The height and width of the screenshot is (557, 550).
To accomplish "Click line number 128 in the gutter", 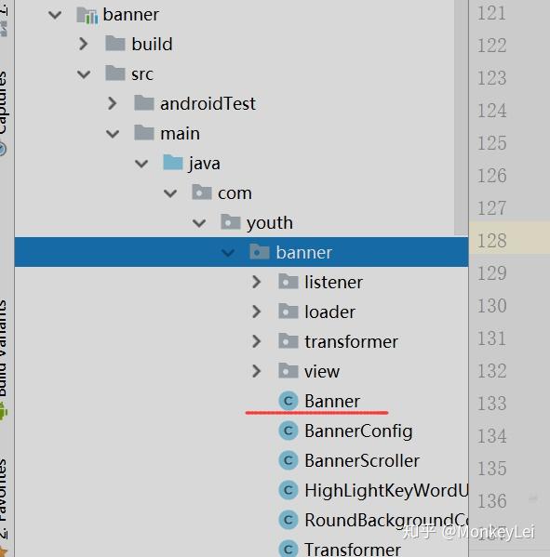I will pyautogui.click(x=491, y=241).
